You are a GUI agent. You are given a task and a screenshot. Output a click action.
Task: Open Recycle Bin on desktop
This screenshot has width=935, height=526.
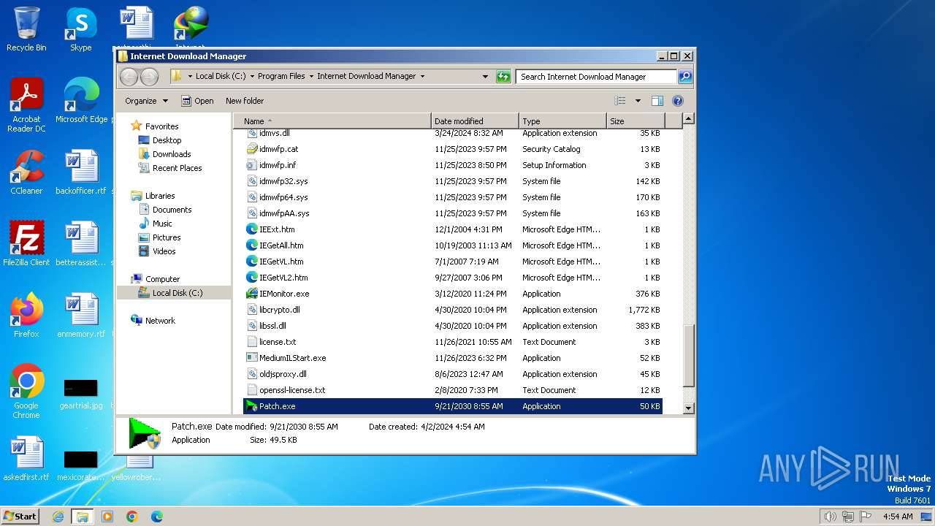click(x=26, y=30)
